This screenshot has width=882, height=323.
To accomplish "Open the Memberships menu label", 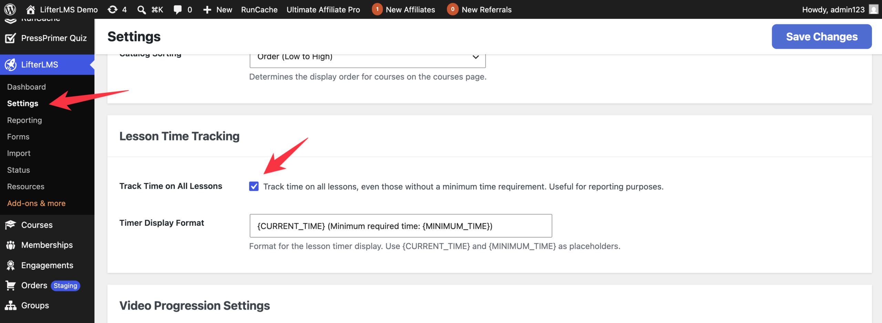I will point(47,245).
